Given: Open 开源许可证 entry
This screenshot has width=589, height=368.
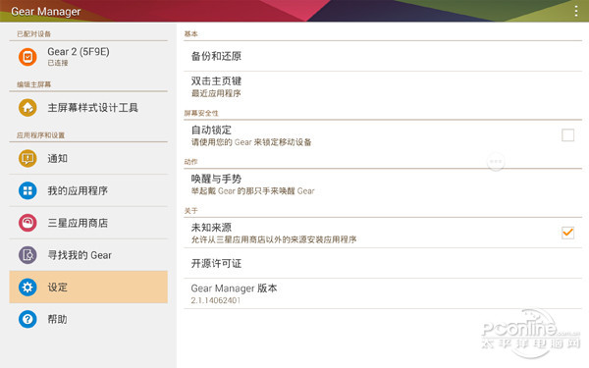Looking at the screenshot, I should click(x=383, y=263).
